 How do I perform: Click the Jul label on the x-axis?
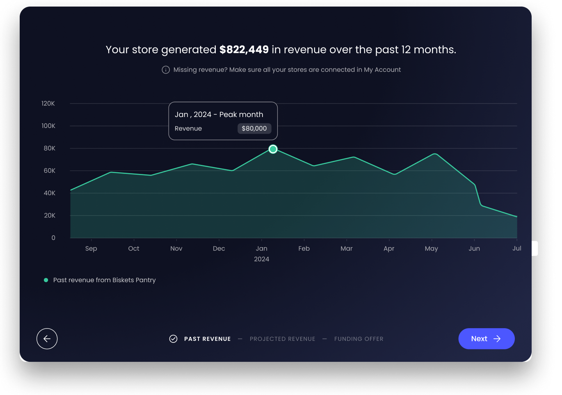[517, 249]
